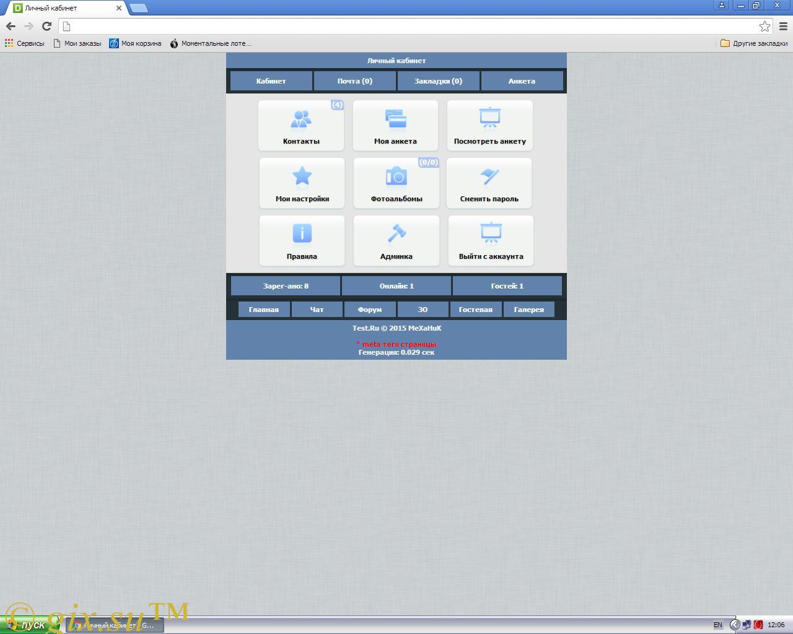Open Форум from the footer menu

coord(370,310)
